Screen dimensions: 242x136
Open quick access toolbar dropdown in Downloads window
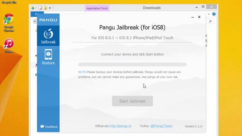(x=50, y=8)
